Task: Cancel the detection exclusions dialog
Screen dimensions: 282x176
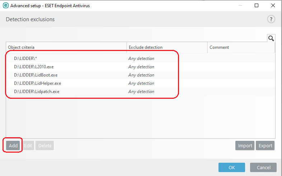Action: click(x=263, y=167)
